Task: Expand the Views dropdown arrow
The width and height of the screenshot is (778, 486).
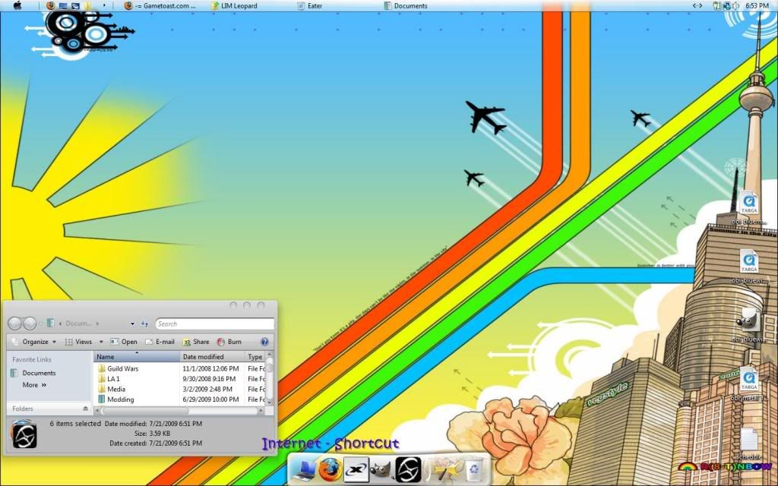Action: (x=101, y=342)
